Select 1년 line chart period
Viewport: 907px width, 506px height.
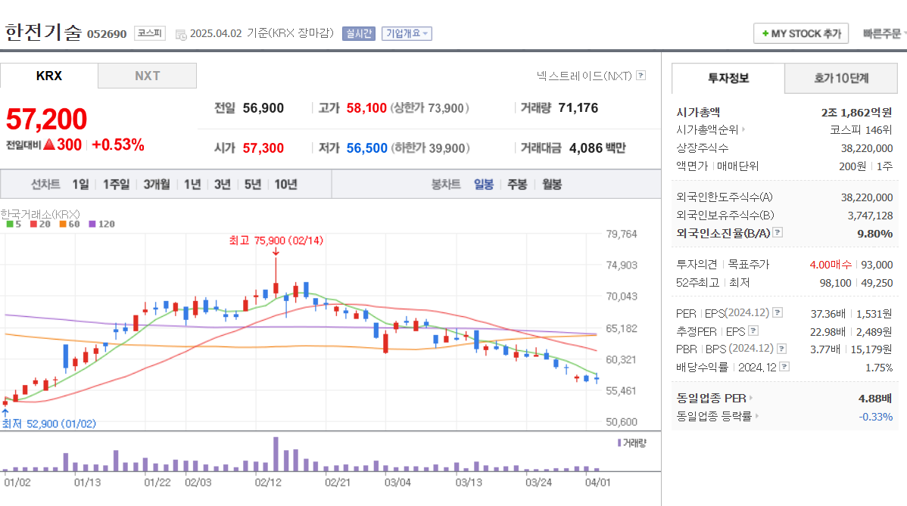pos(192,185)
